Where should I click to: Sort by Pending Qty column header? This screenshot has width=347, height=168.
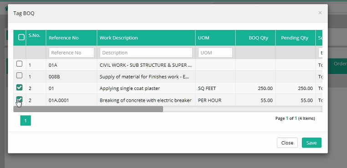[295, 38]
